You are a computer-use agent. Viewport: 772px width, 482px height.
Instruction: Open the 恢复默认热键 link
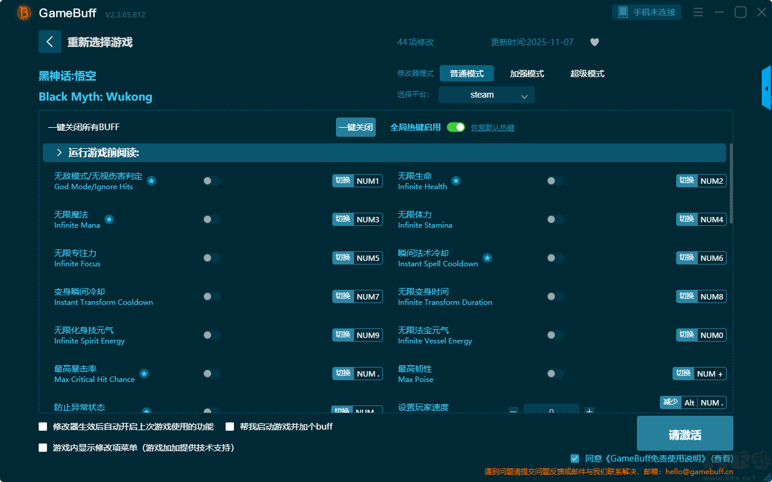pyautogui.click(x=493, y=128)
